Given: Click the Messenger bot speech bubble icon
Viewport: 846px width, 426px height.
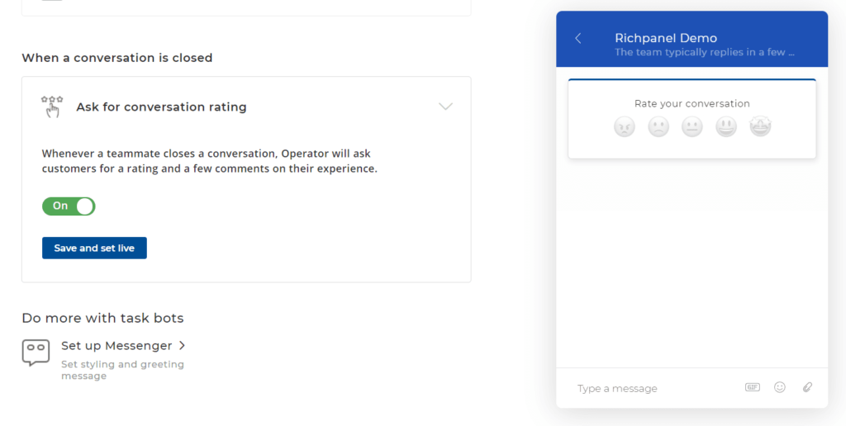Looking at the screenshot, I should [36, 353].
